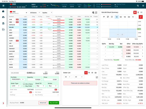Open the Portfolio dropdown
Screen dimensions: 146x109
[18, 80]
